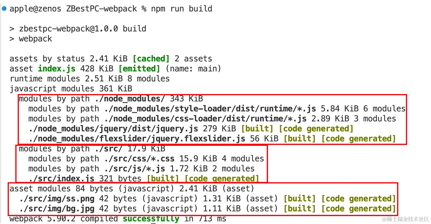Click the './src/css/*.css' path

pyautogui.click(x=139, y=158)
